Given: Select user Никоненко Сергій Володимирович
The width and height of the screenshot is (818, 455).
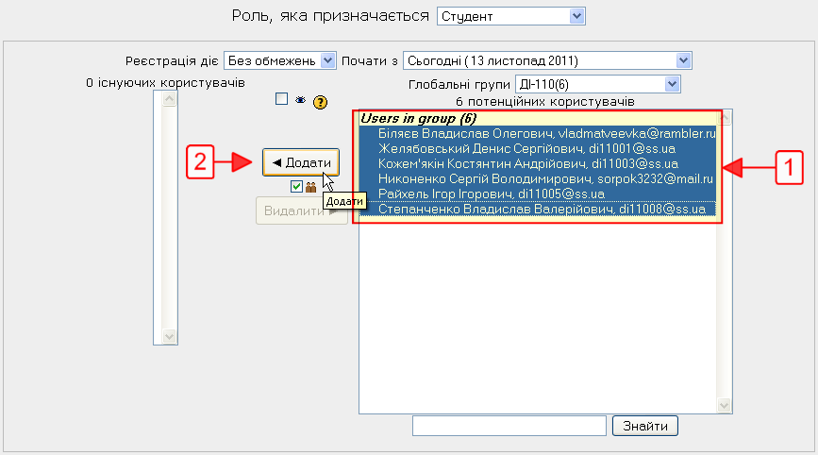Looking at the screenshot, I should pyautogui.click(x=538, y=179).
